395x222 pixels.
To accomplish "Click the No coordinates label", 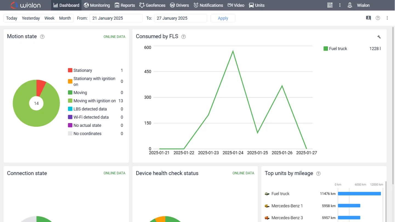I will [x=88, y=133].
